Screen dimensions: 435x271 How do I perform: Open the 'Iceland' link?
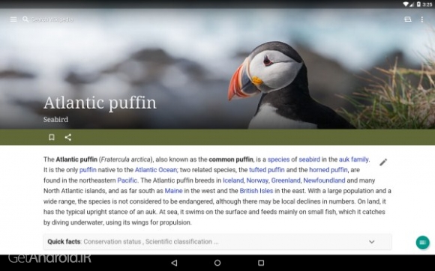233,180
